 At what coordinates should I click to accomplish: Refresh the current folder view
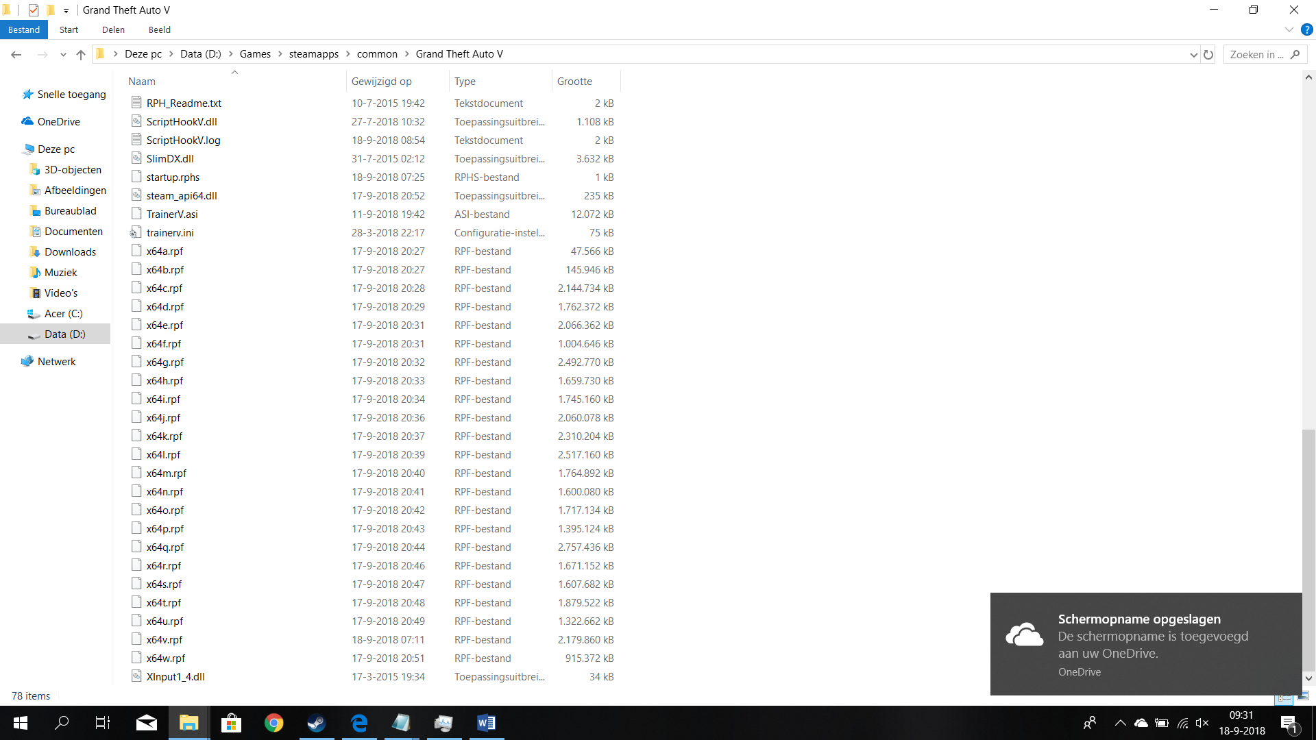coord(1208,55)
